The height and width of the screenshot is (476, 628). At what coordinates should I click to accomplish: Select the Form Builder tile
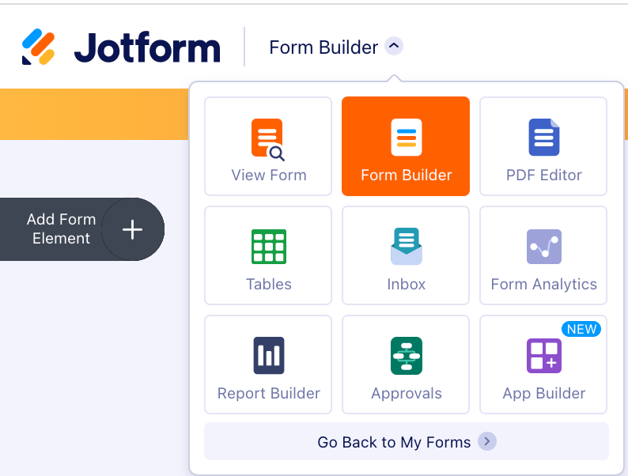click(x=405, y=146)
